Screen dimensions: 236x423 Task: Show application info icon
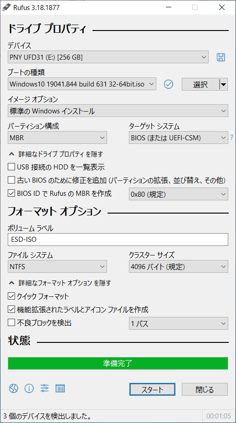pyautogui.click(x=29, y=388)
